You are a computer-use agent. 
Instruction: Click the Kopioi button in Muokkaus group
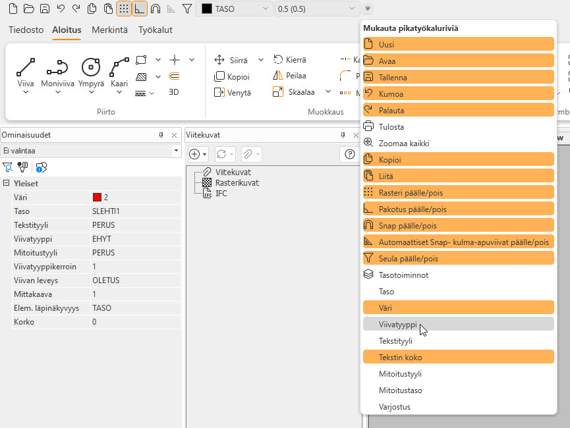[x=232, y=76]
